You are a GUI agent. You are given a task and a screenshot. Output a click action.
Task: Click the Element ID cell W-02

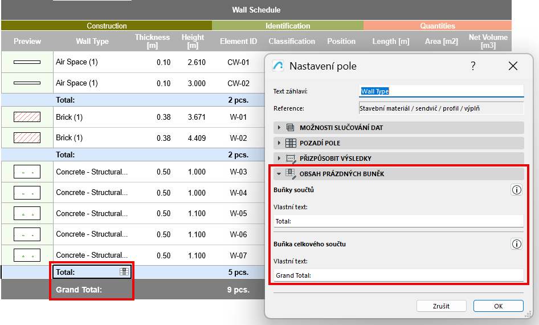[238, 138]
